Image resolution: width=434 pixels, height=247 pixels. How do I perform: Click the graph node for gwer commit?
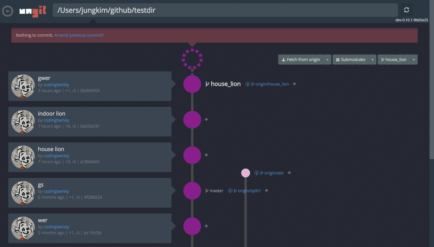(x=192, y=84)
